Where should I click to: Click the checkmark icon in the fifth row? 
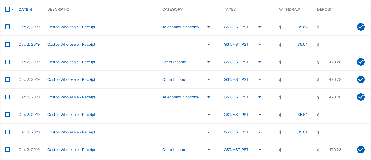[x=361, y=97]
